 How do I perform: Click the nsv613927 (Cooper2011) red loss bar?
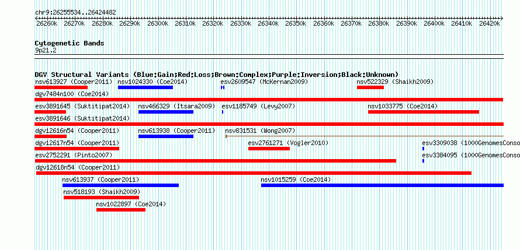[61, 87]
